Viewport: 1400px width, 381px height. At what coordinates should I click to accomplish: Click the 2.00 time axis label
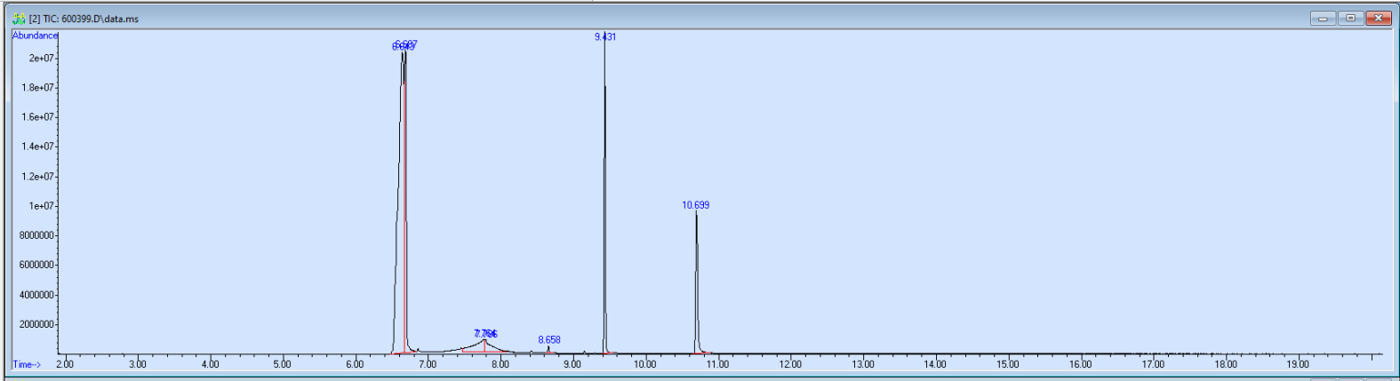[65, 364]
